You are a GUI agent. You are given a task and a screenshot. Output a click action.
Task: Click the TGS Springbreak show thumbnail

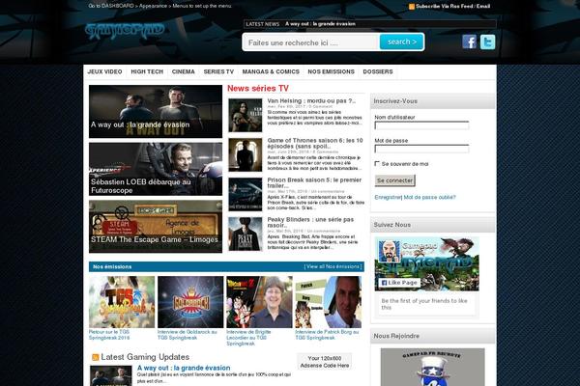point(122,302)
